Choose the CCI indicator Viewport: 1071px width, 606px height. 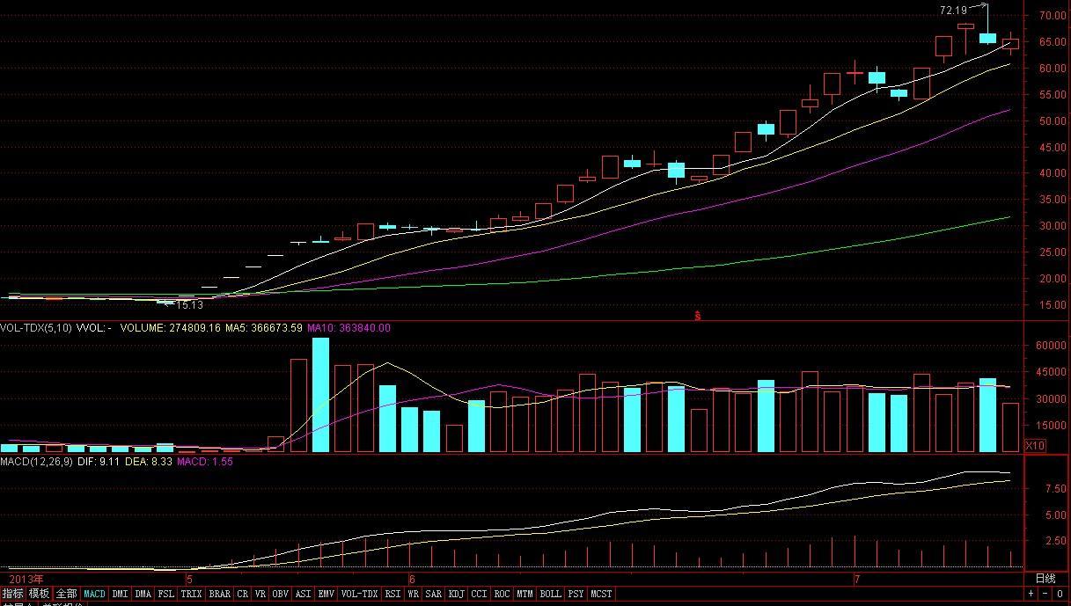tap(480, 594)
